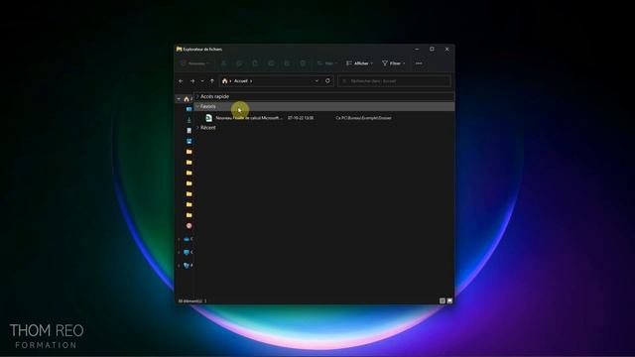Screen dimensions: 635x357
Task: Select the Home icon in the navigation pane
Action: (x=187, y=99)
